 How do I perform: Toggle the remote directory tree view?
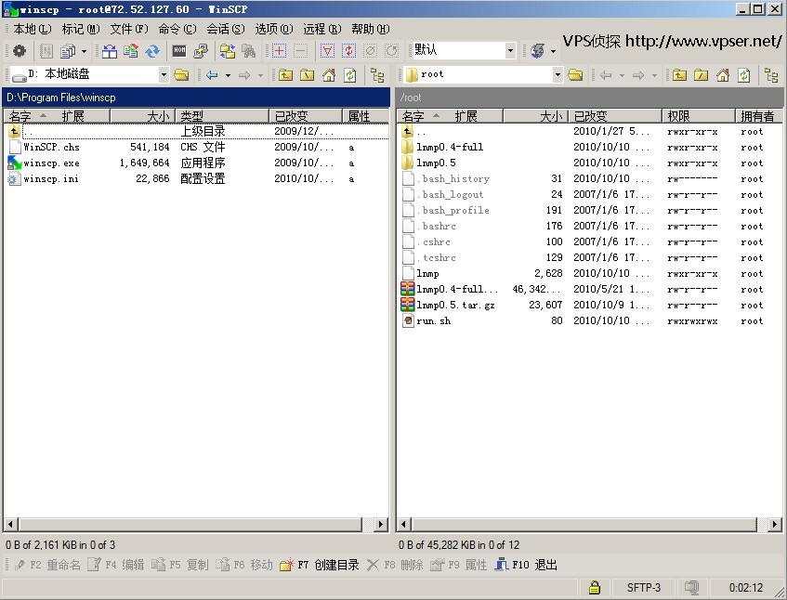770,75
